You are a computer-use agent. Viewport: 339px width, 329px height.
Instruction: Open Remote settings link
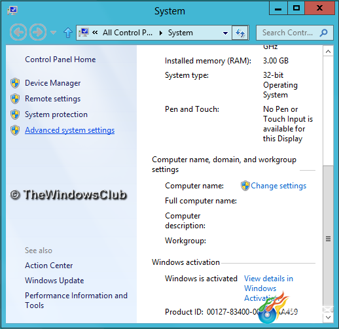point(53,99)
